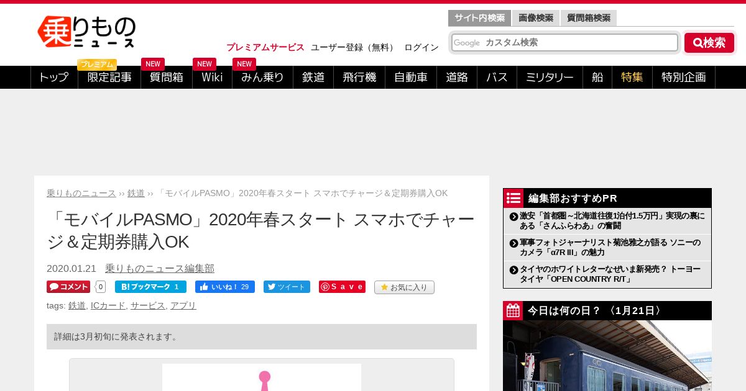Click the B! ブックマーク button

(150, 287)
